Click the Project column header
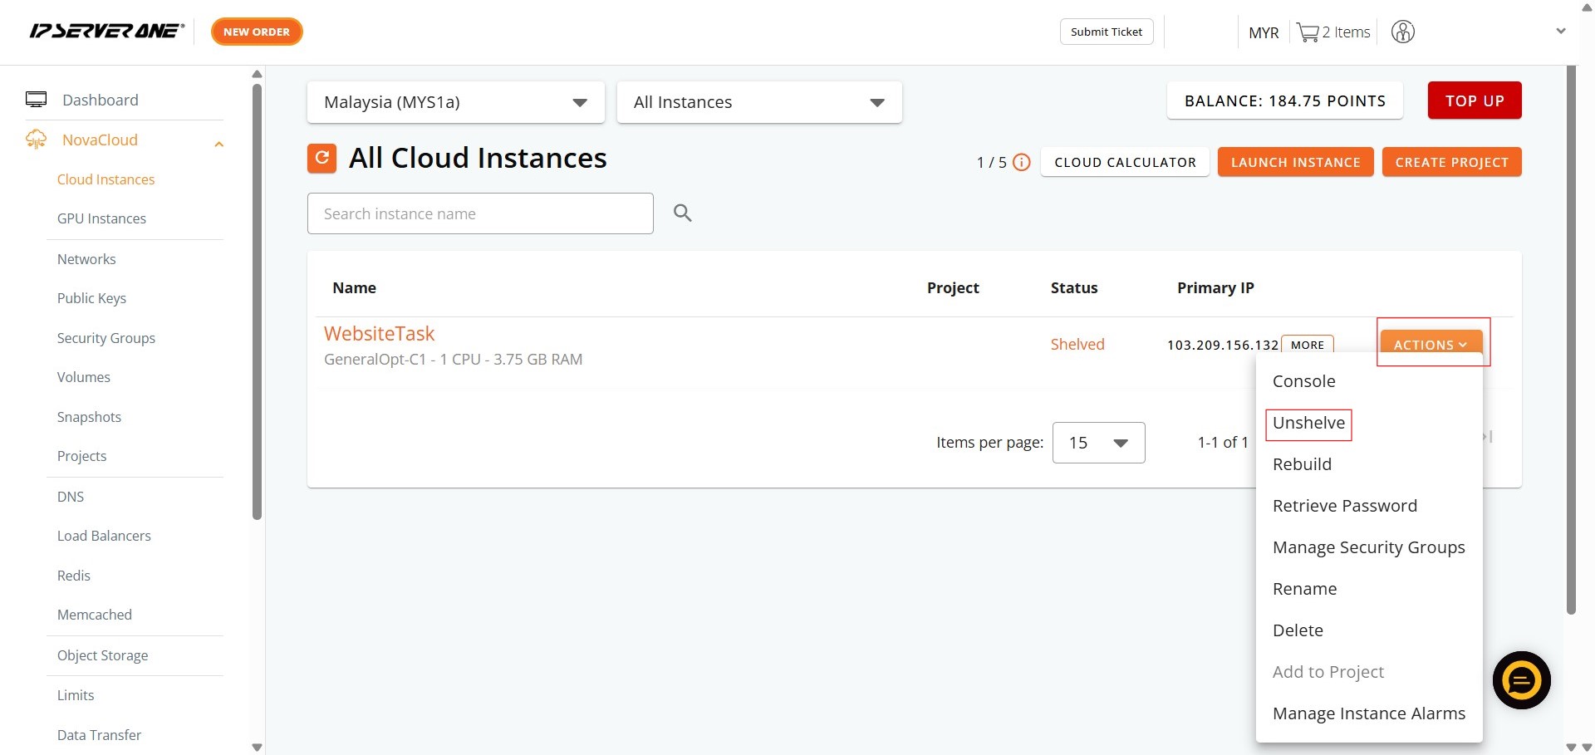Viewport: 1595px width, 755px height. (953, 288)
